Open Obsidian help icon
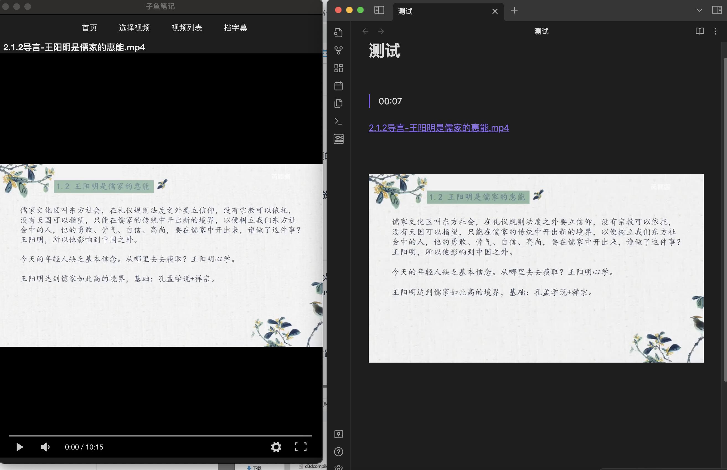This screenshot has width=727, height=470. click(x=338, y=452)
